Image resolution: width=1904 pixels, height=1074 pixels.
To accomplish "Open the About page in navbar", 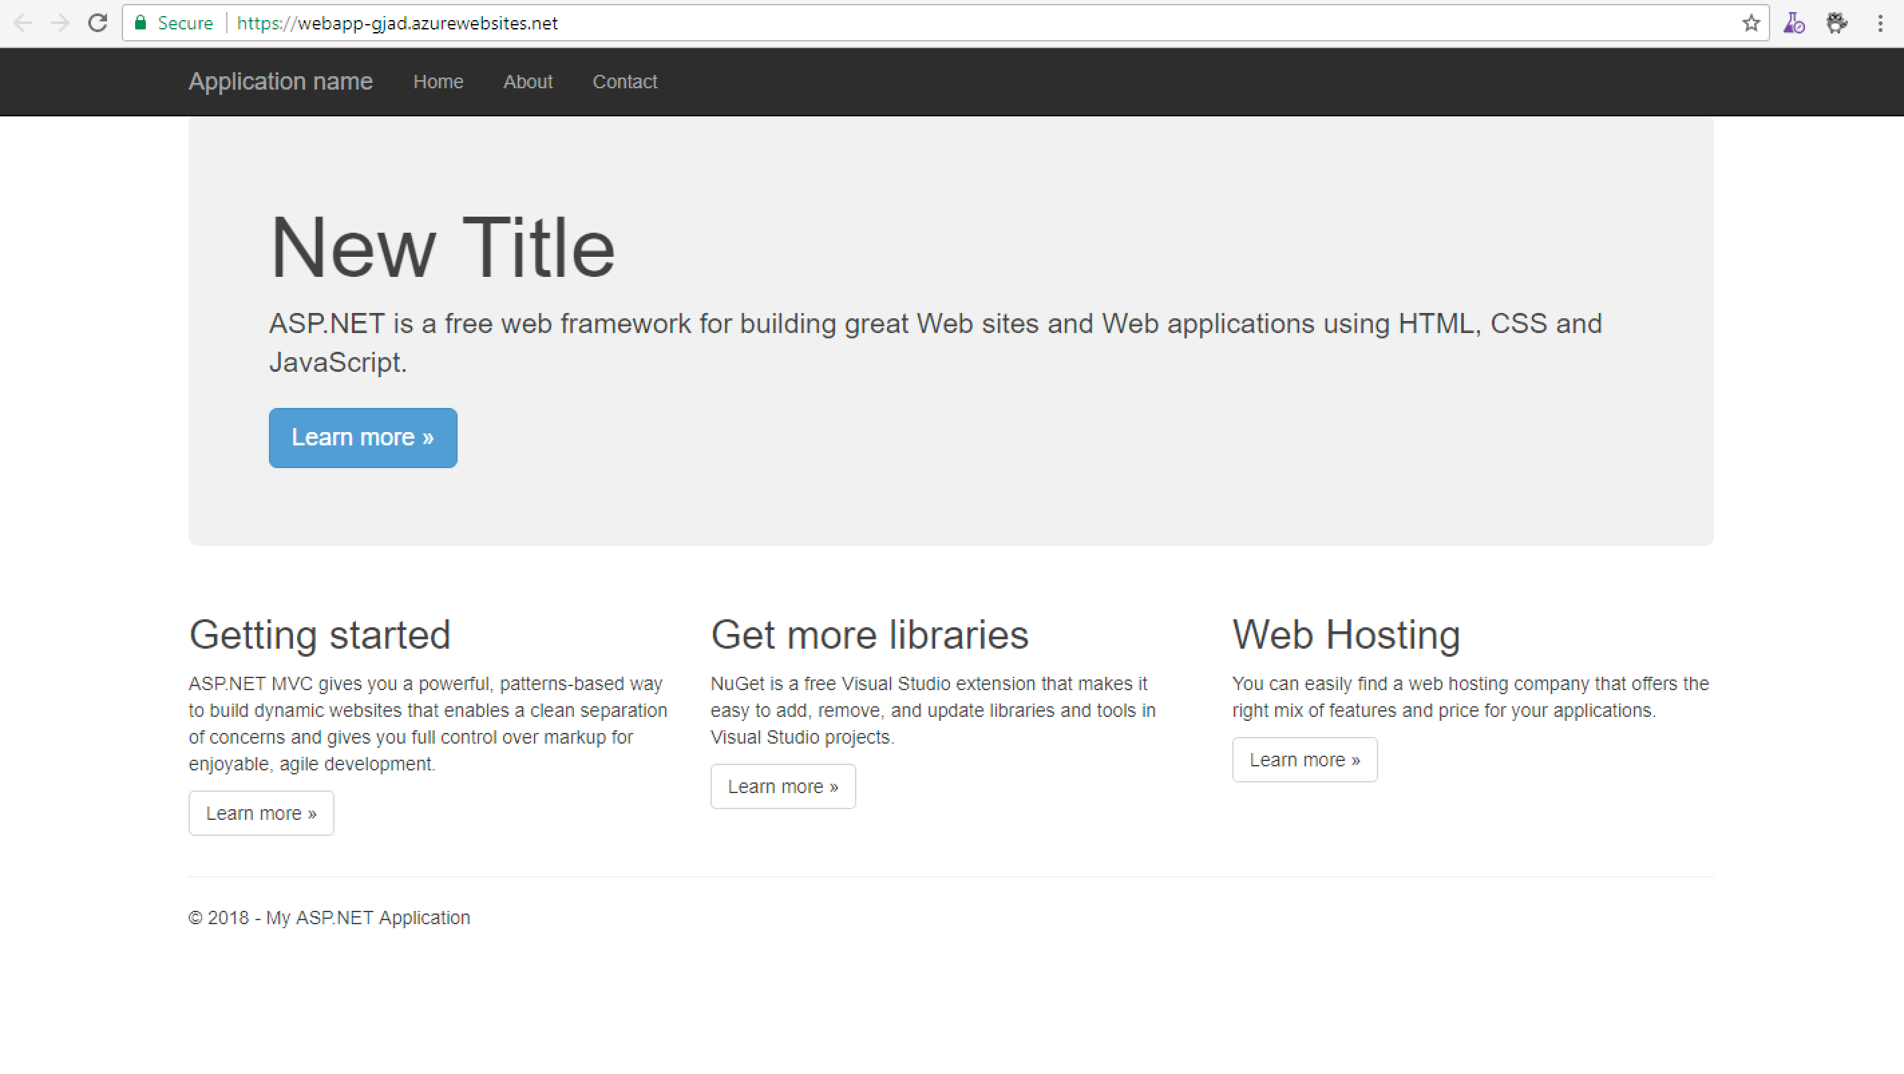I will click(528, 81).
